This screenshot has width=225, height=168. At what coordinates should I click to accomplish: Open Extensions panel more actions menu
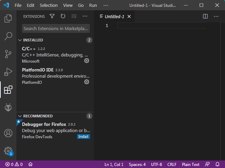[85, 16]
